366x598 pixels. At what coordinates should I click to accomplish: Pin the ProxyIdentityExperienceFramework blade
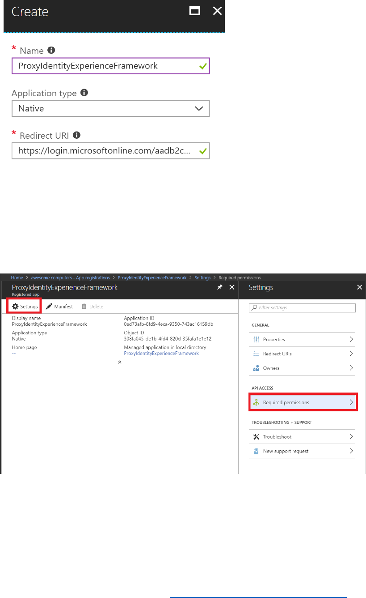219,287
